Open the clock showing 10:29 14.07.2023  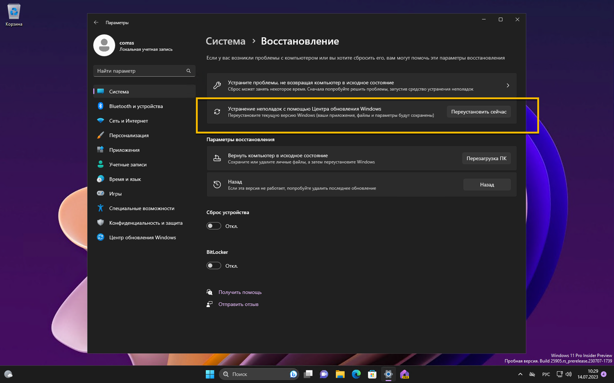[x=588, y=374]
